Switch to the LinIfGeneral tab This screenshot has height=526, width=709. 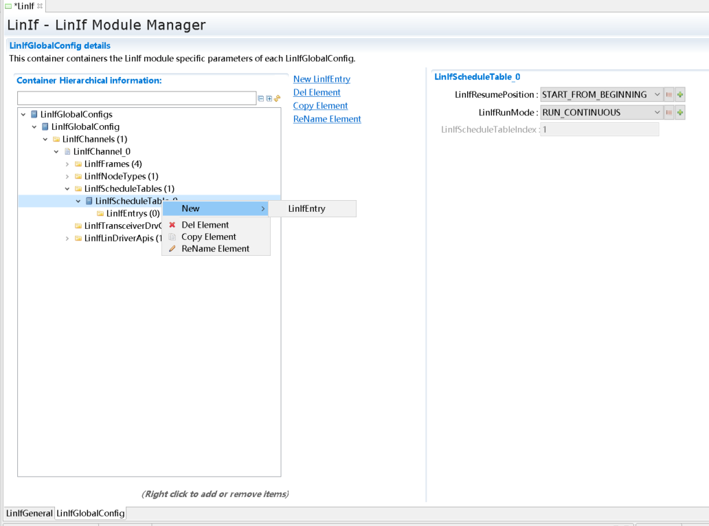click(29, 514)
